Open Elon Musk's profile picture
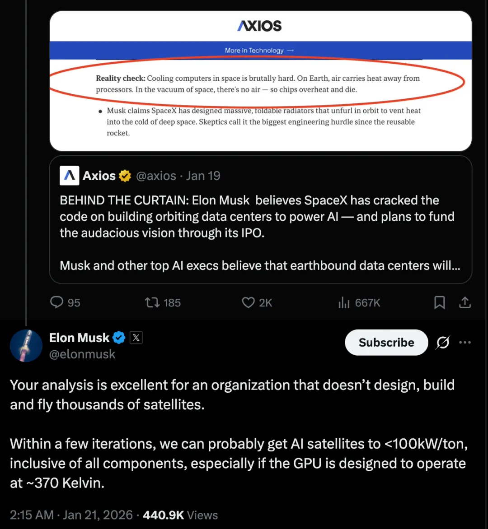 click(x=26, y=345)
